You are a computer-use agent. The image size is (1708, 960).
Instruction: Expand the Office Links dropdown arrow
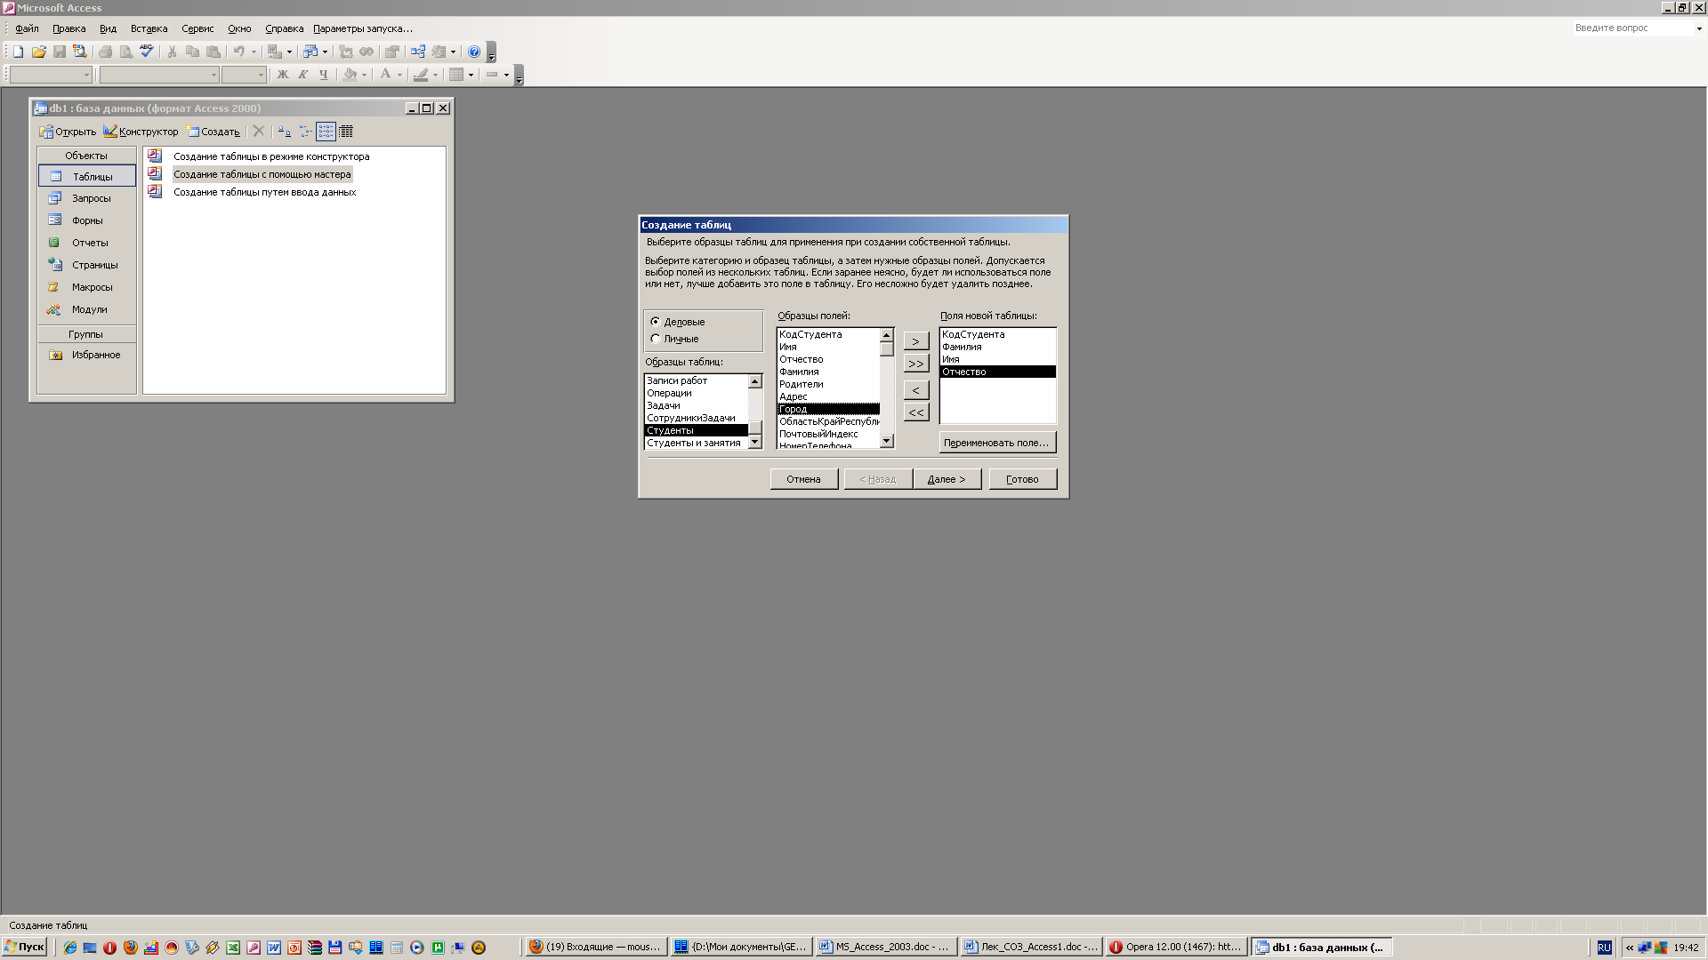coord(289,52)
